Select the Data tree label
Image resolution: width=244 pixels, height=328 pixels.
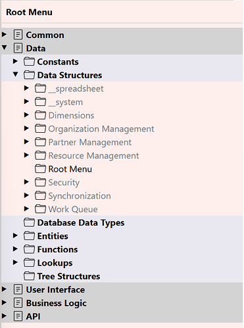coord(36,49)
